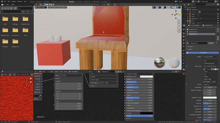Adjust Roughness slider in Principled BSDF node
The image size is (220, 123).
coord(139,87)
